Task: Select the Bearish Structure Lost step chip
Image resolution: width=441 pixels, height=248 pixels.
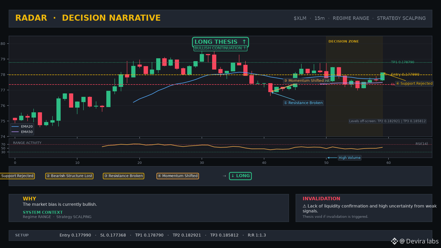Action: pyautogui.click(x=69, y=176)
